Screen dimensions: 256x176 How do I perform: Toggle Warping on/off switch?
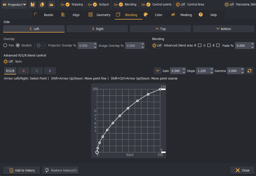pos(65,4)
